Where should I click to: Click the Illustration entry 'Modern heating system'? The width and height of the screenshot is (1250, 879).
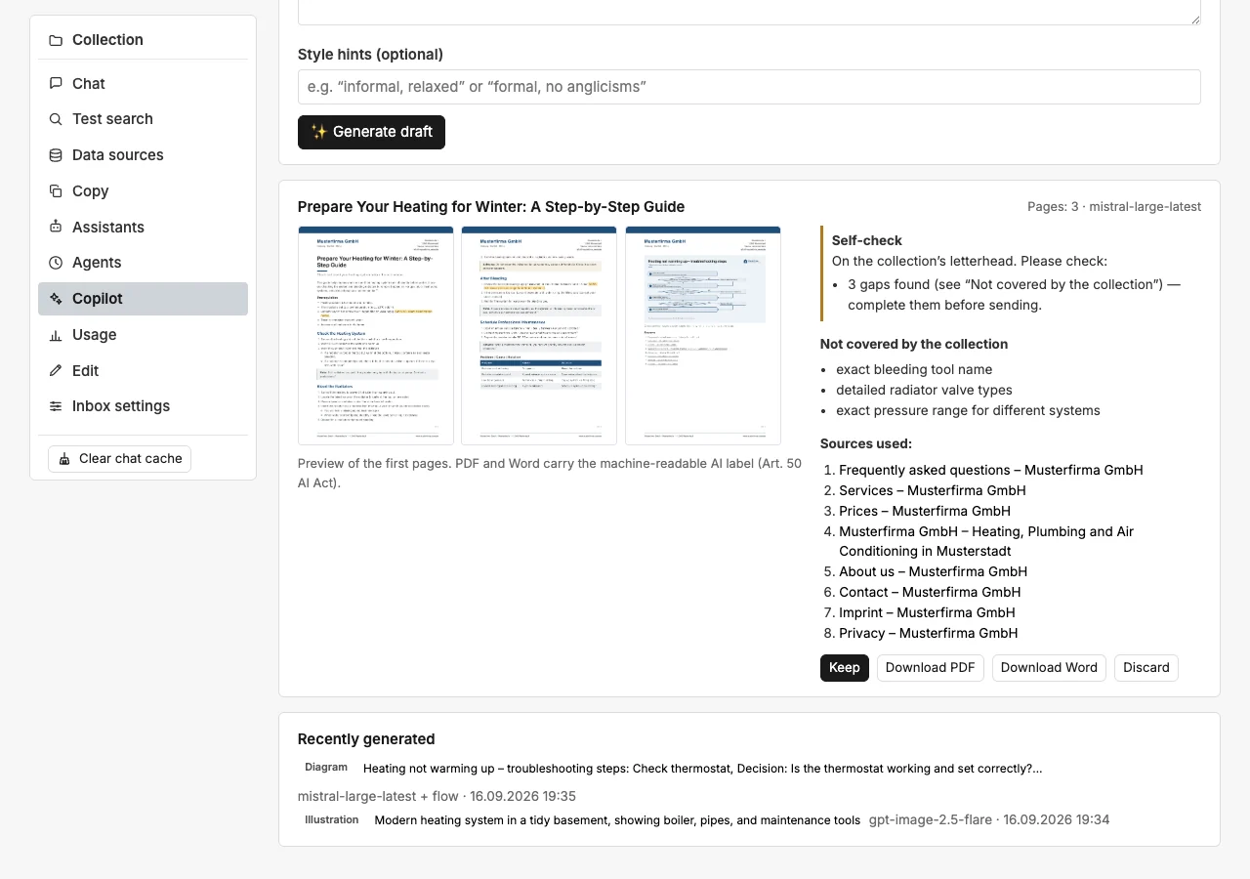pos(617,820)
